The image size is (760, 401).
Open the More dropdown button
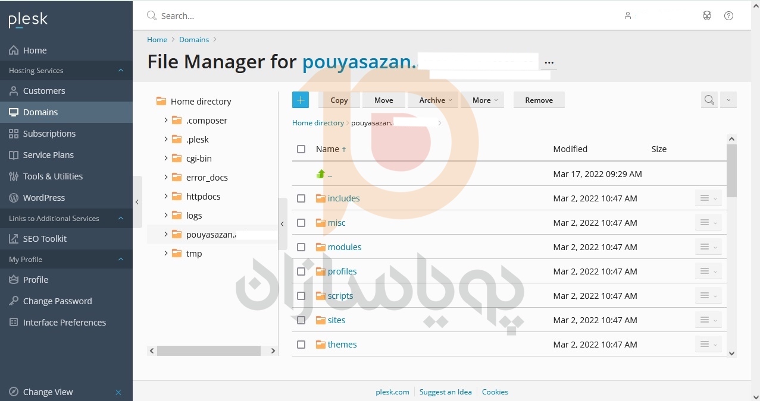tap(482, 100)
